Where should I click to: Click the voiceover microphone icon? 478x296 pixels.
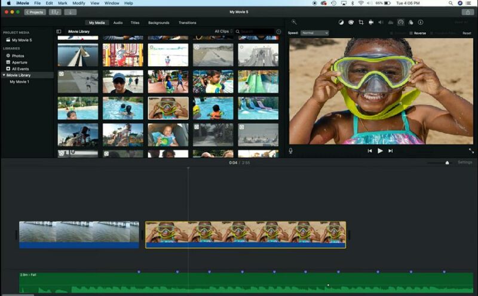point(290,151)
